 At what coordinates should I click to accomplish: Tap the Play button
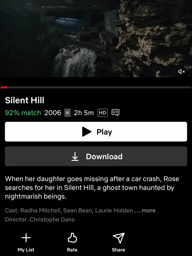(96, 131)
